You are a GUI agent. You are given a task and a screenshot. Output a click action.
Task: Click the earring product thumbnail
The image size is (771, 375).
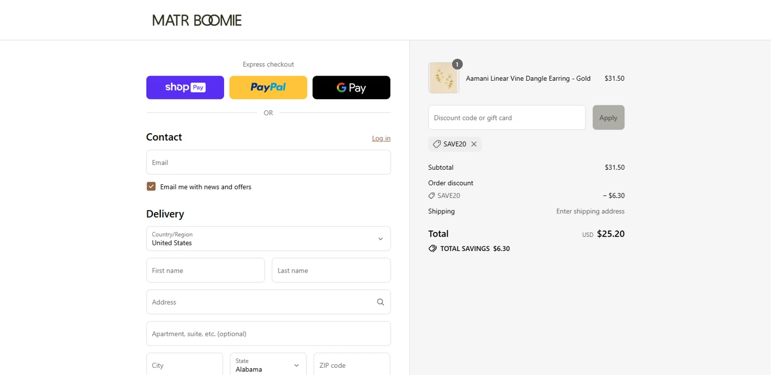pos(444,78)
